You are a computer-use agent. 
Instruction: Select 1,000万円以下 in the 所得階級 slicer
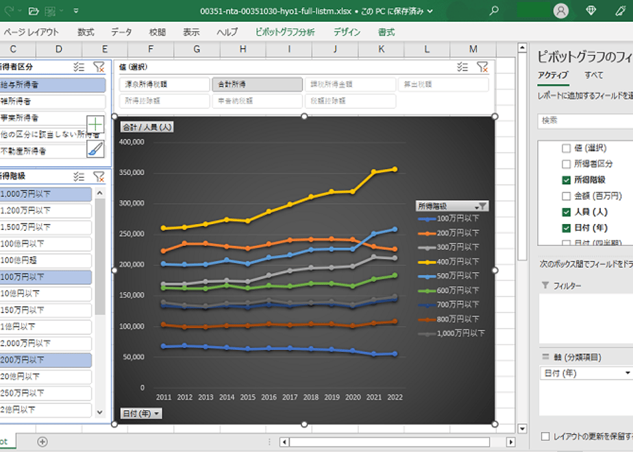click(46, 194)
